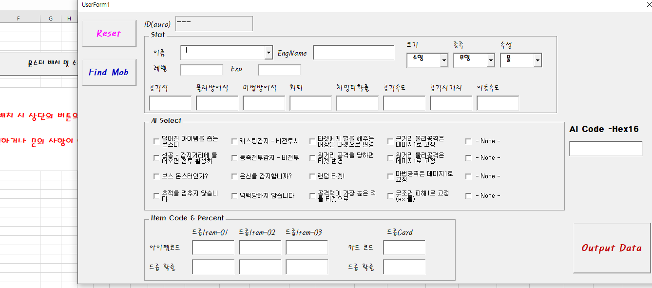The image size is (652, 288).
Task: Select column F header in the spreadsheet
Action: [x=19, y=19]
